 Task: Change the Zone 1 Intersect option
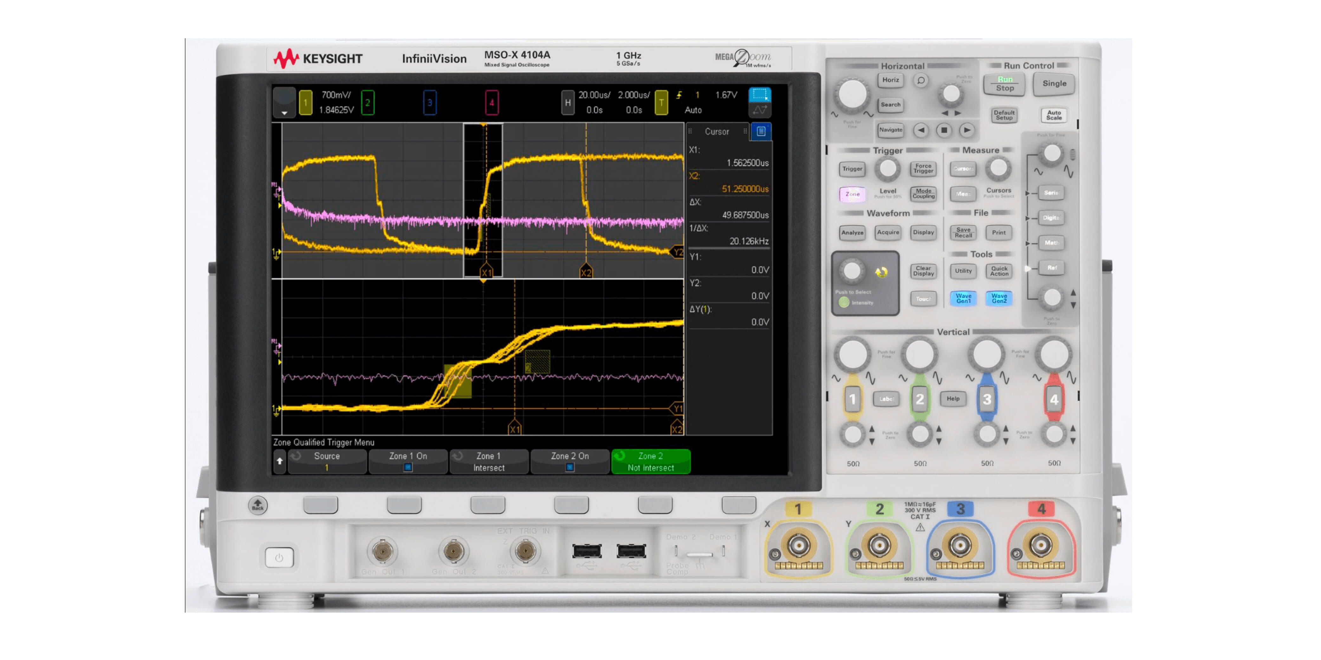(x=489, y=461)
